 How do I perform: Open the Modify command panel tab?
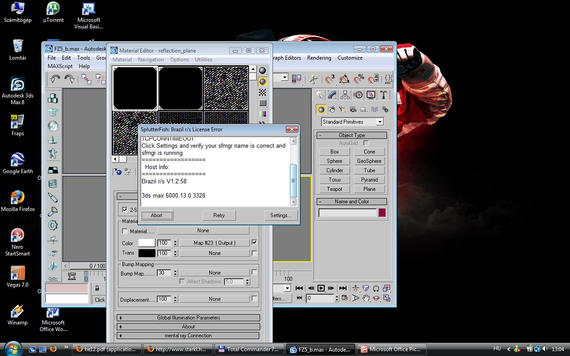pyautogui.click(x=332, y=95)
